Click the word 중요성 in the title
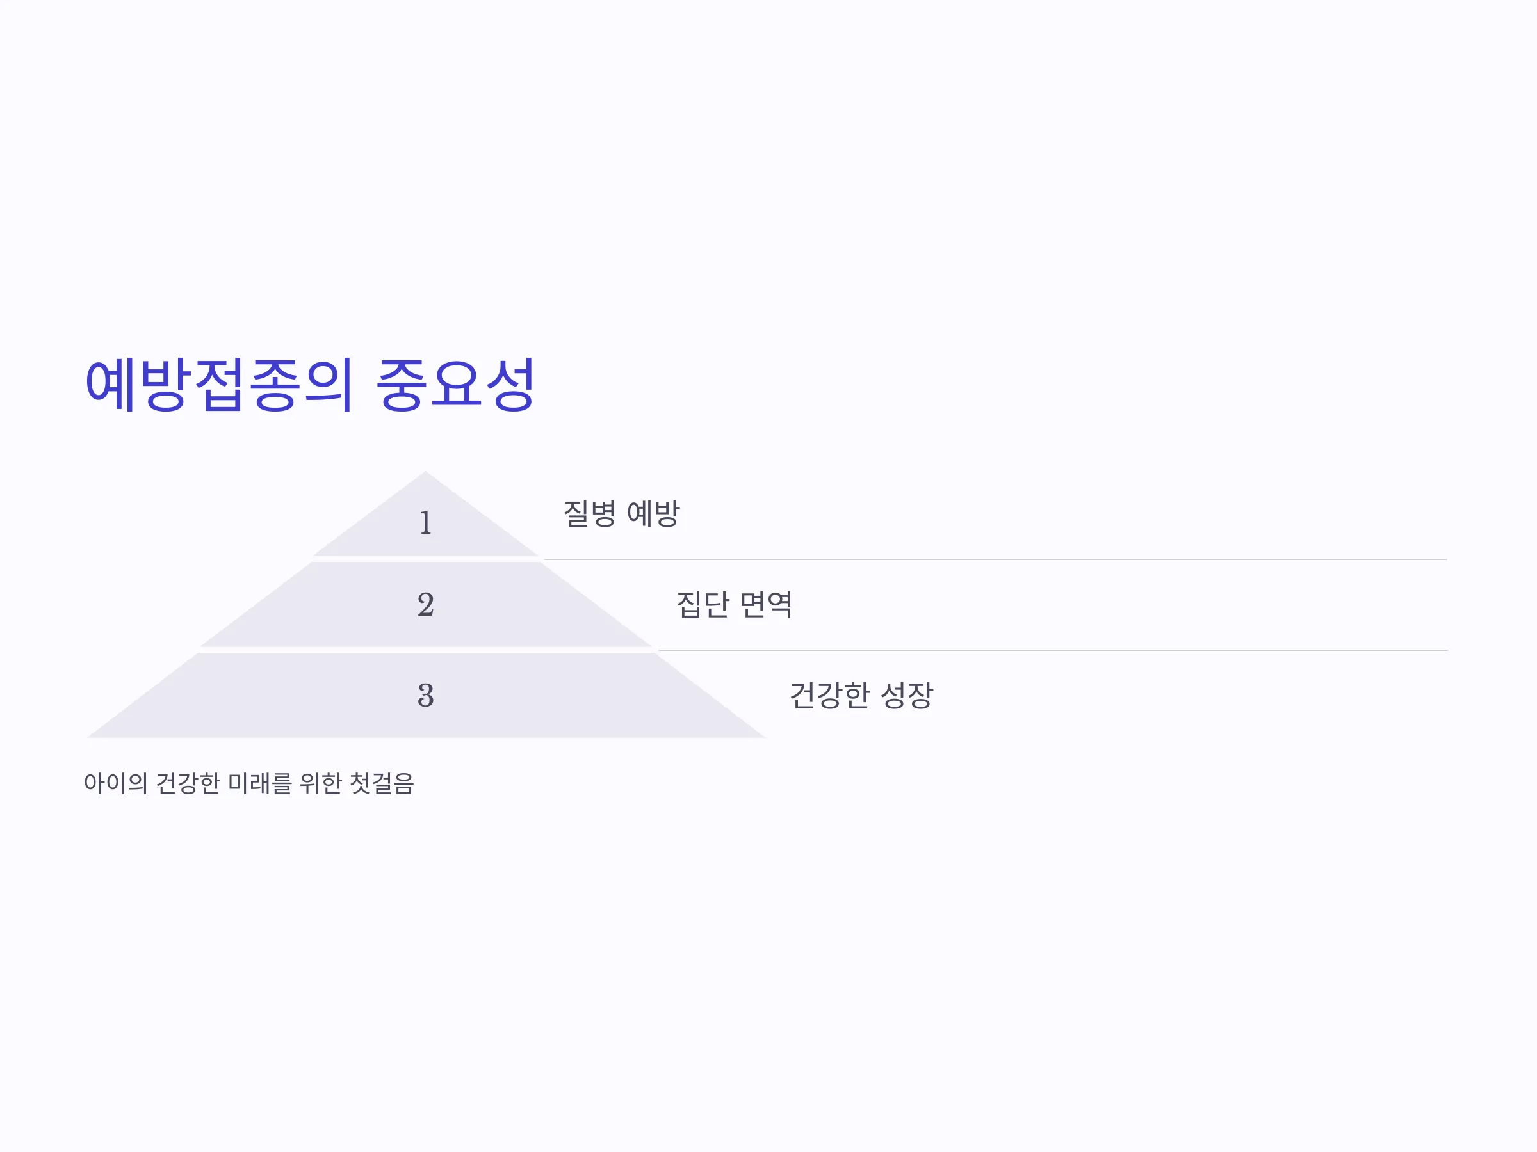The width and height of the screenshot is (1537, 1152). 455,385
